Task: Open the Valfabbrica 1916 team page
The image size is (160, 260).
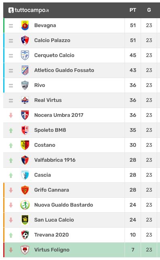Action: [55, 160]
